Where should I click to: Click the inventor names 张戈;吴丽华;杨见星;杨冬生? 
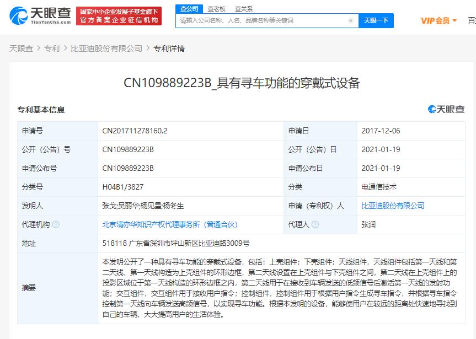pos(143,206)
